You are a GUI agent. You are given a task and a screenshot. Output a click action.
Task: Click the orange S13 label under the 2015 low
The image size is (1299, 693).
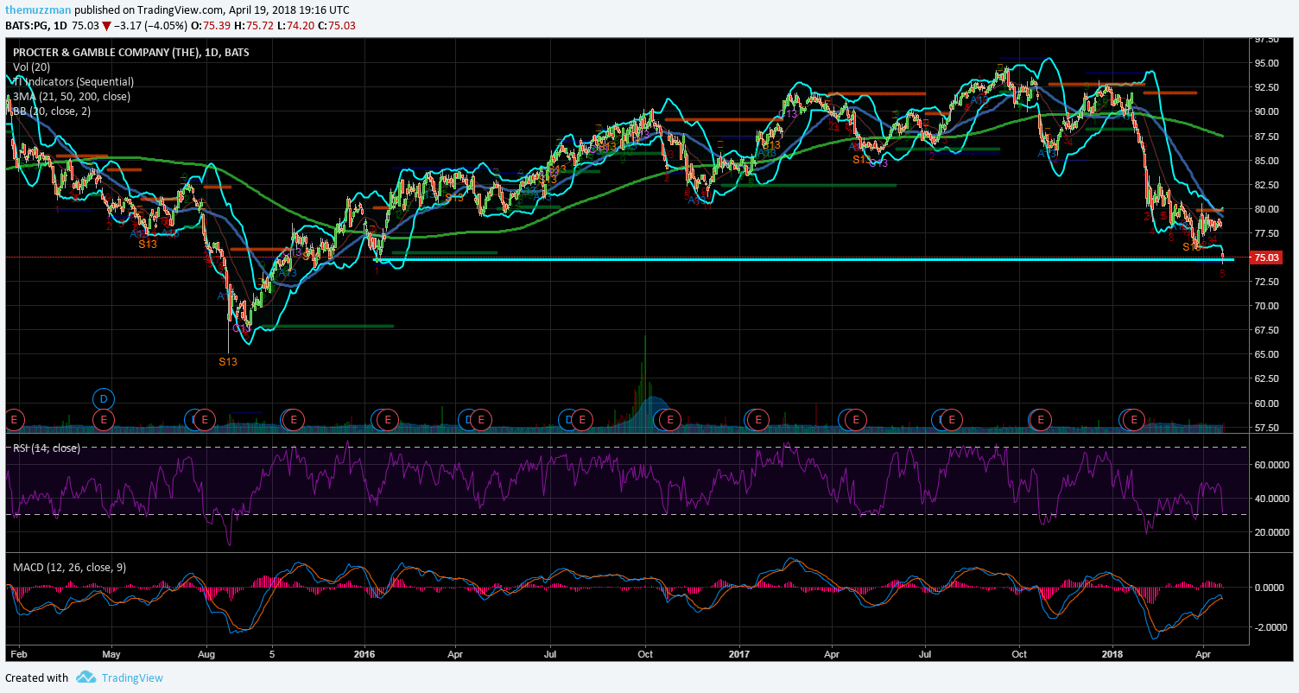227,362
